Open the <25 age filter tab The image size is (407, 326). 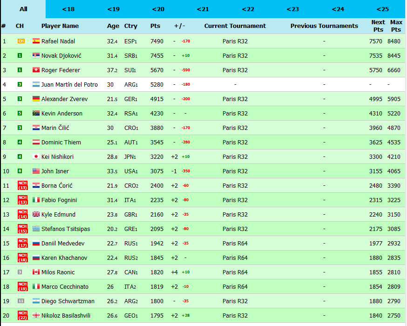pyautogui.click(x=382, y=9)
